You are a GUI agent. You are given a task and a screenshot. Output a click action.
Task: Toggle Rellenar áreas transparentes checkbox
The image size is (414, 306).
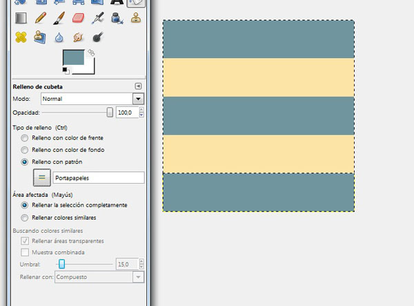click(25, 241)
